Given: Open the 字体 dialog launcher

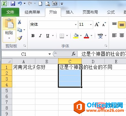Looking at the screenshot, I should coord(106,46).
